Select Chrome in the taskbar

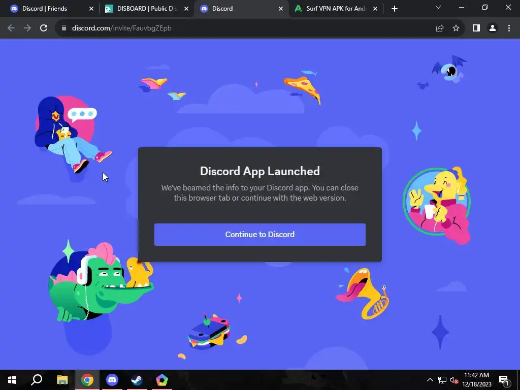(87, 380)
